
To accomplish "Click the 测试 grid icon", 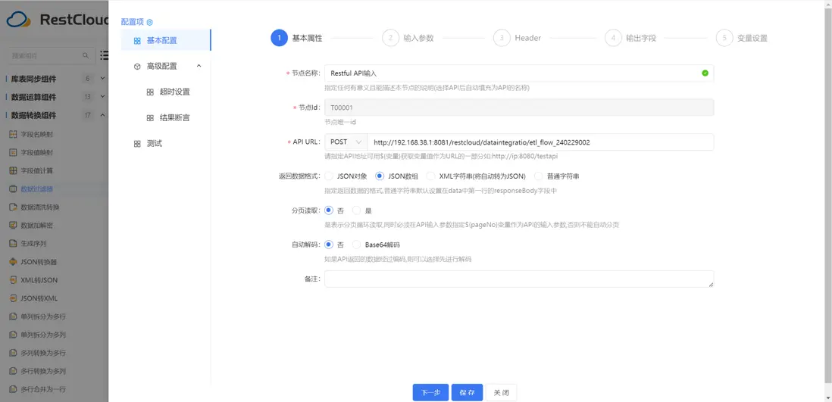I will pos(137,144).
